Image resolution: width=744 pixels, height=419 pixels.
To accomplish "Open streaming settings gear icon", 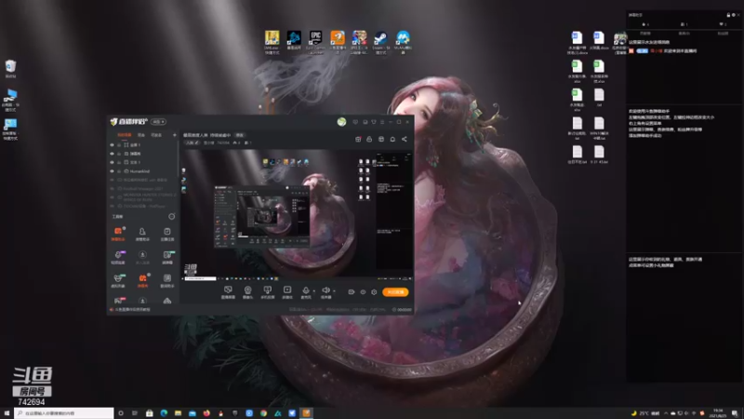I will pos(374,292).
